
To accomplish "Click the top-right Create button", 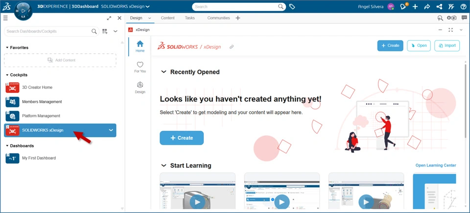I will click(390, 45).
